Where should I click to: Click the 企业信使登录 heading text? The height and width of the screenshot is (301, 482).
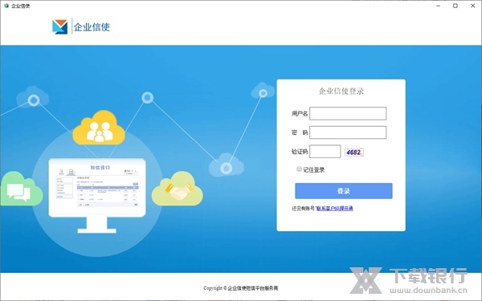pyautogui.click(x=341, y=92)
